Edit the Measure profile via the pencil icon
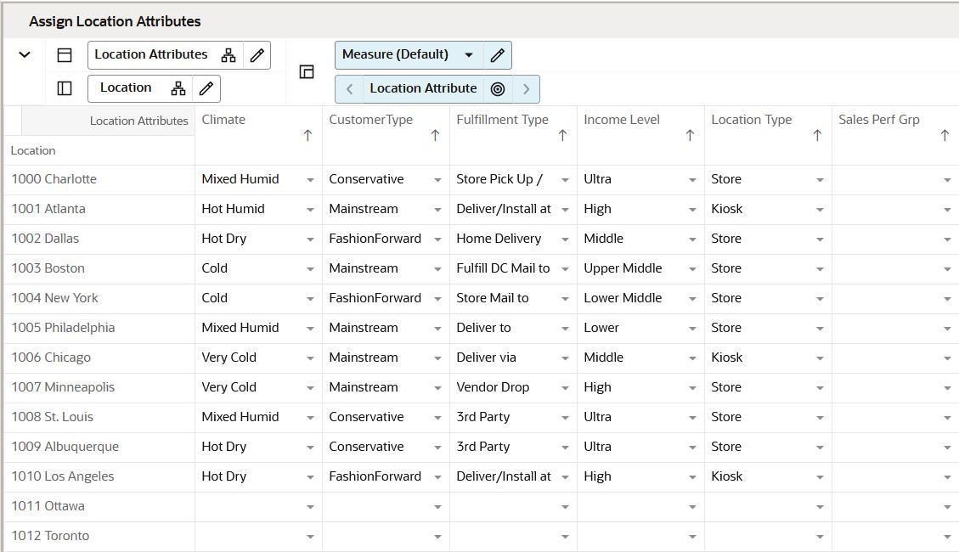 (499, 54)
